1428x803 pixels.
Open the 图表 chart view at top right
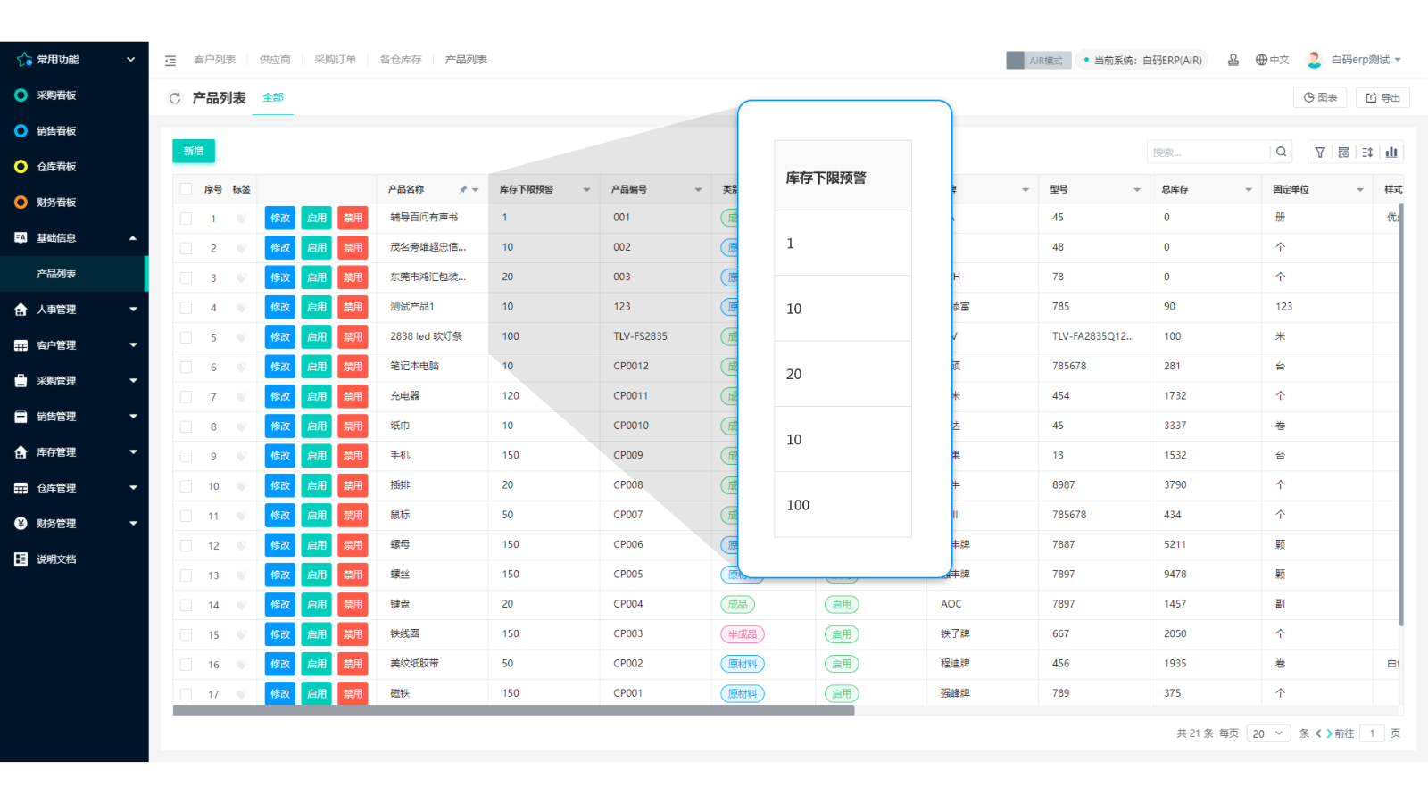1320,97
